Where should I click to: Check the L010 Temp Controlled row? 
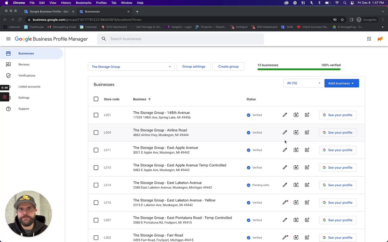(x=96, y=168)
